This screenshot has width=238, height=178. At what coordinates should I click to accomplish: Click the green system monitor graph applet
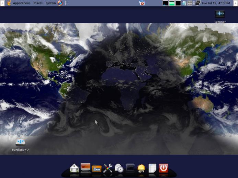pos(172,3)
